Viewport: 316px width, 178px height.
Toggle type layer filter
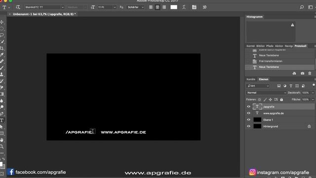[x=291, y=86]
